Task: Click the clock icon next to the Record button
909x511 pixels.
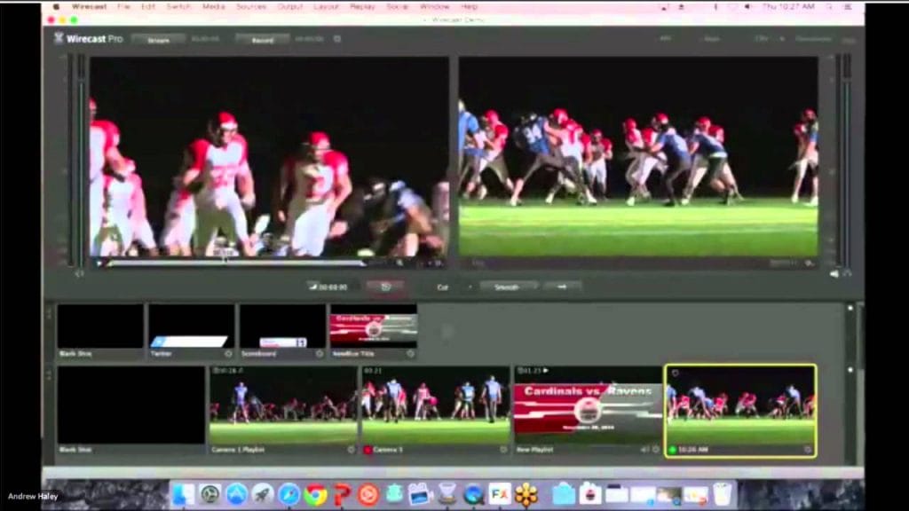Action: [336, 39]
